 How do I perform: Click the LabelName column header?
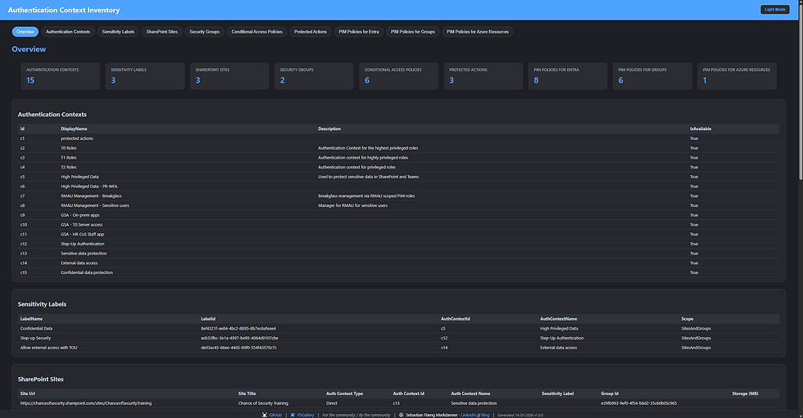(31, 319)
